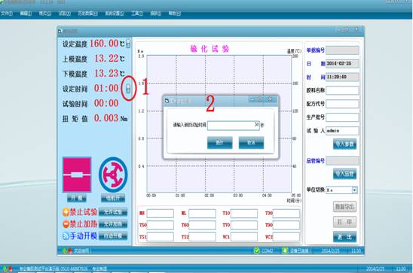Click the 胶料名称 input field

coord(342,90)
